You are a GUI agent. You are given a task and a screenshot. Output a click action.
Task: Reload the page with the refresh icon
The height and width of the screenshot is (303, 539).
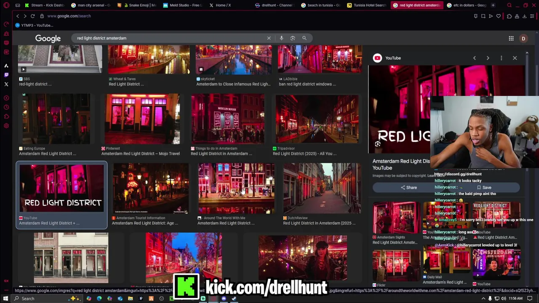click(32, 16)
